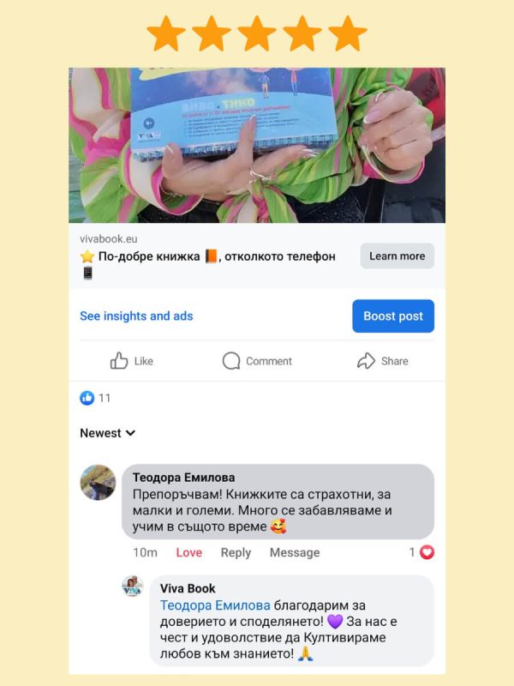Screen dimensions: 514x686
Task: Click the Boost post button
Action: [x=393, y=316]
